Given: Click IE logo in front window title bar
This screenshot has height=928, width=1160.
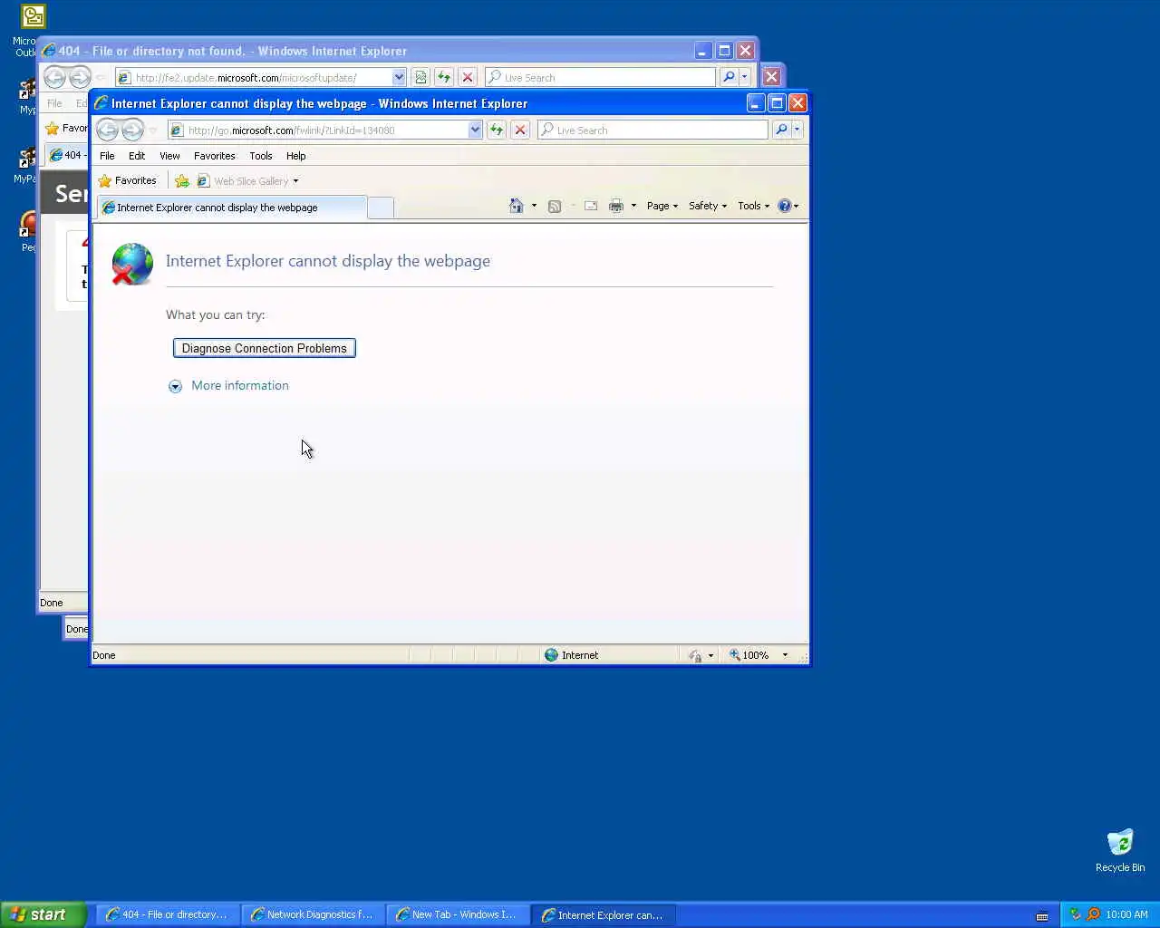Looking at the screenshot, I should [101, 103].
